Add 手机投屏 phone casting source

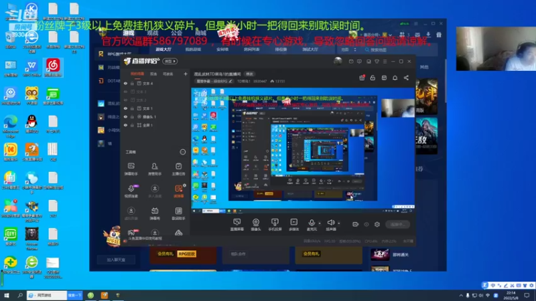[x=275, y=225]
